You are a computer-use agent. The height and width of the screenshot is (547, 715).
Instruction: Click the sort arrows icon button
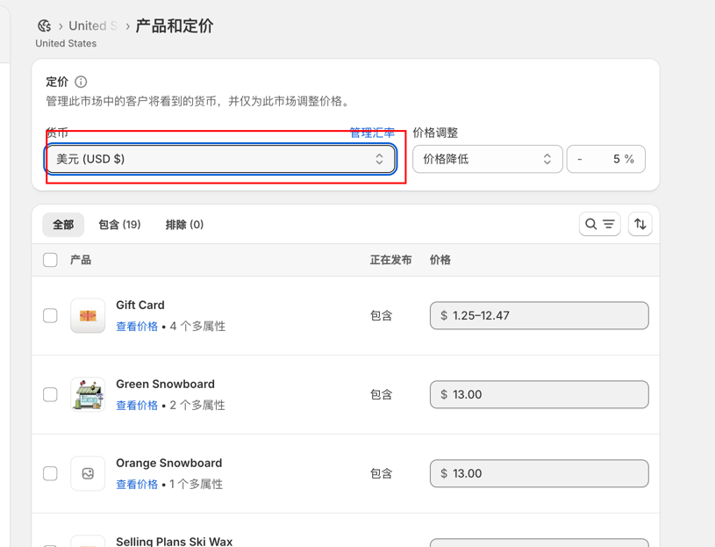640,224
